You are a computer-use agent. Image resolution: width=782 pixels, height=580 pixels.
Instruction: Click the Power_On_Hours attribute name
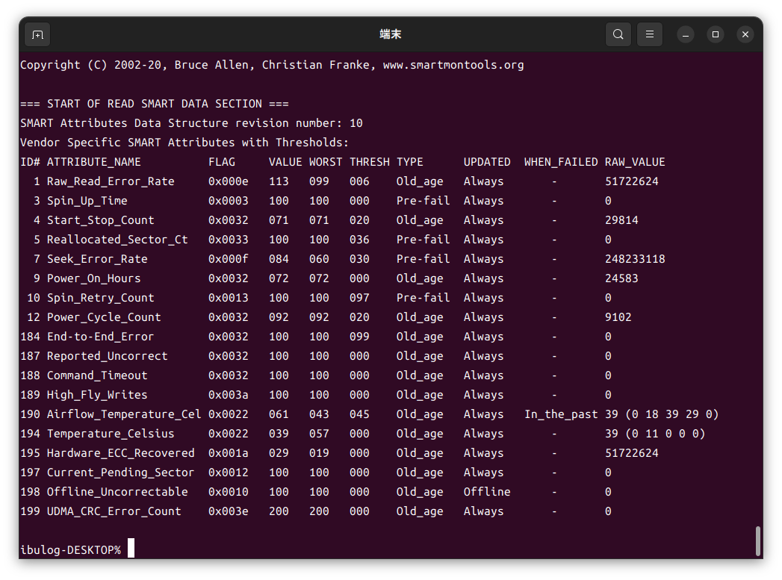tap(93, 278)
